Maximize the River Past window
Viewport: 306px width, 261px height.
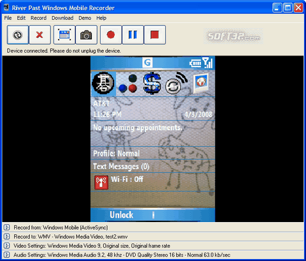point(288,8)
